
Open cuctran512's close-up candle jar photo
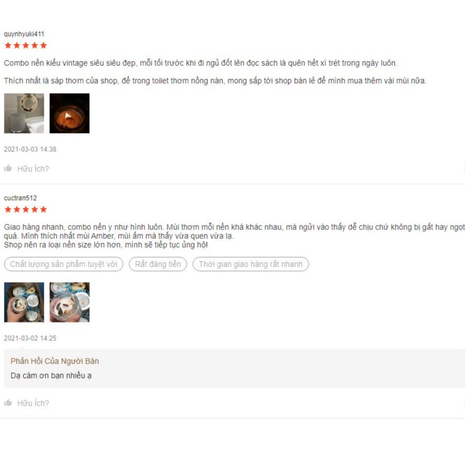point(69,302)
